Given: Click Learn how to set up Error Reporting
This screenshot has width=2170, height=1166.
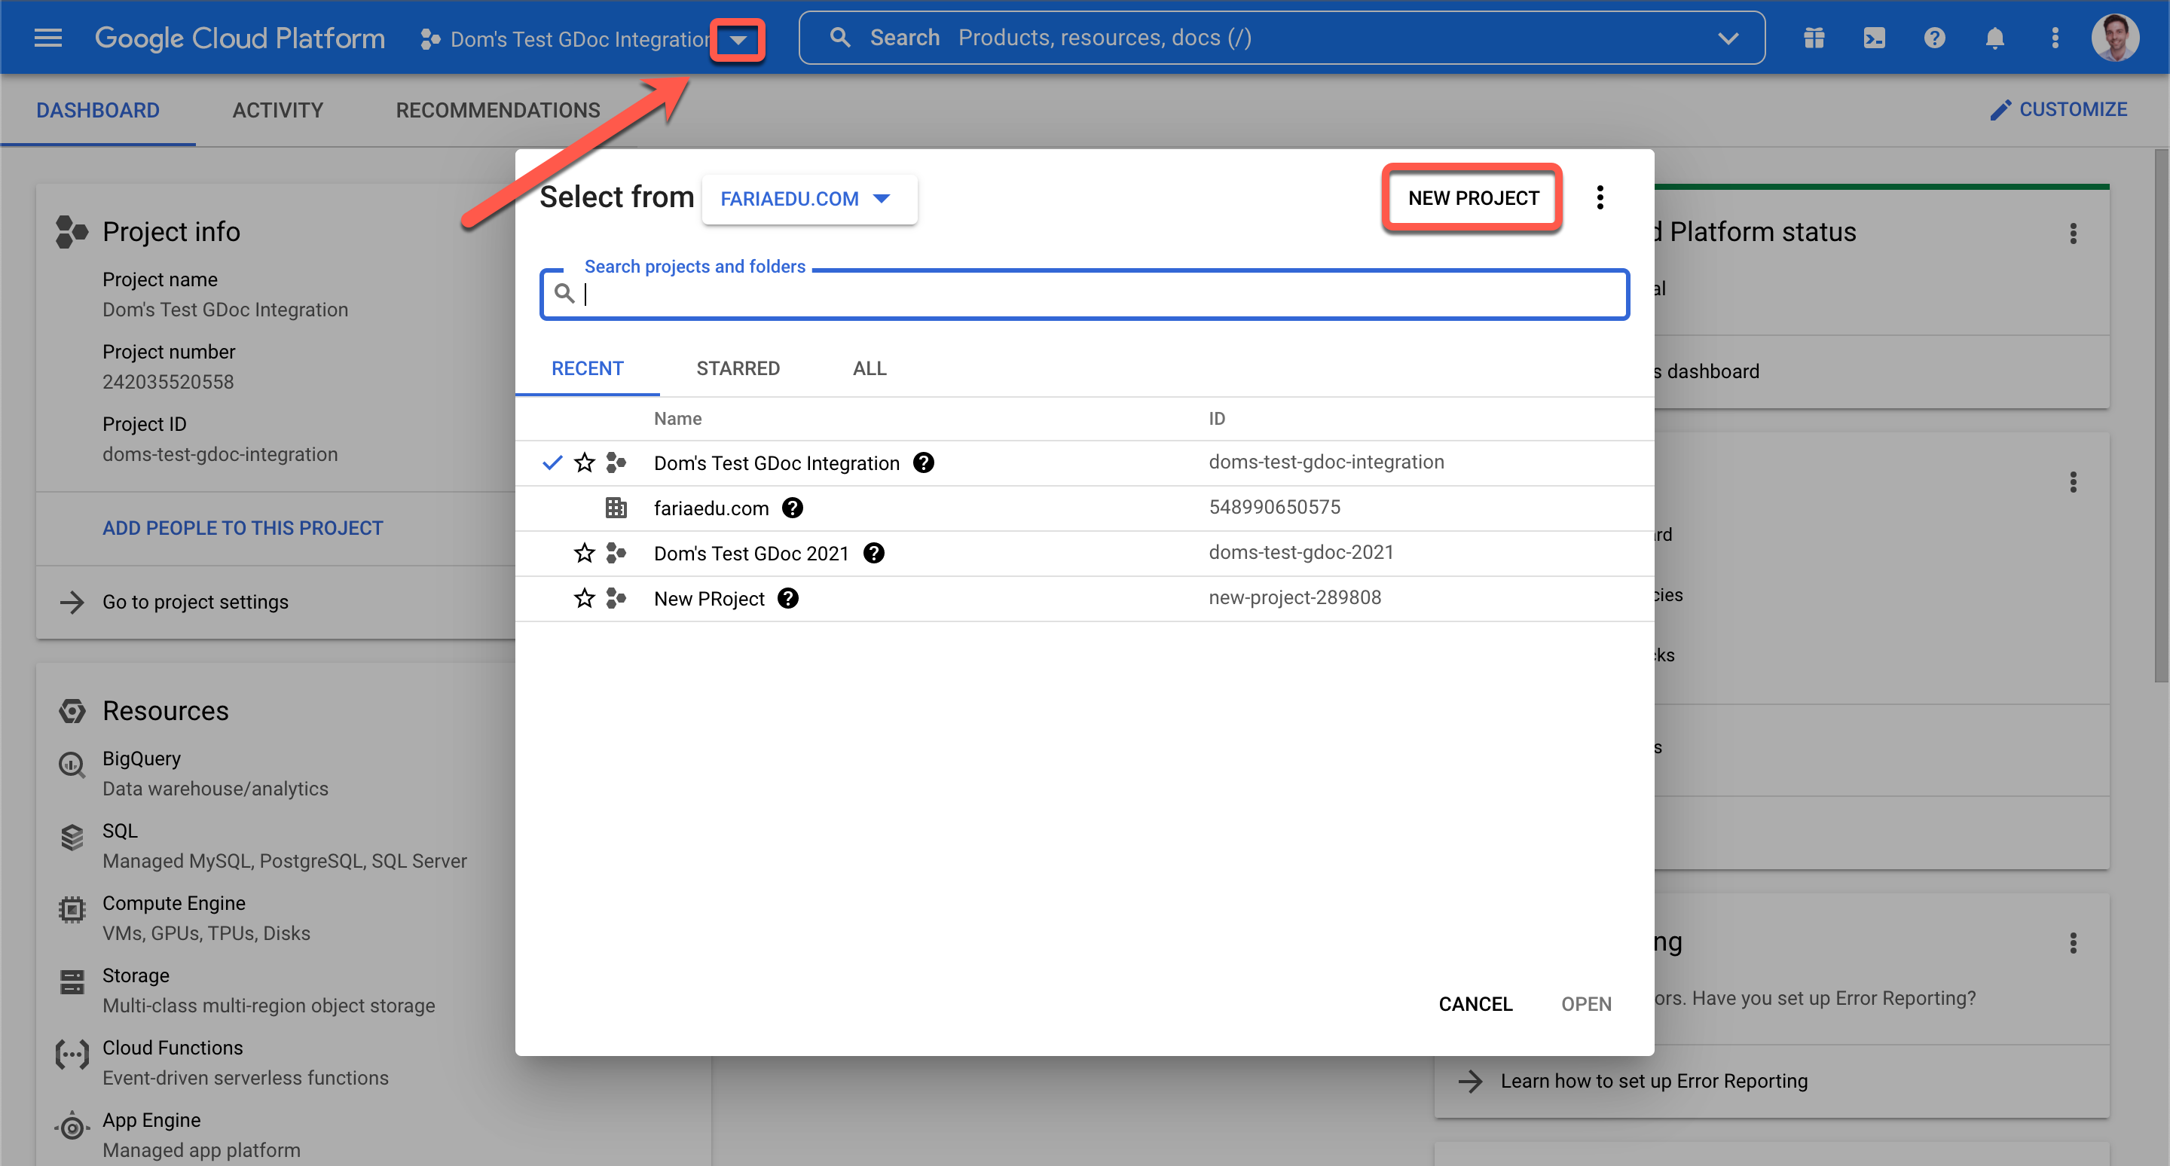Looking at the screenshot, I should pos(1654,1081).
